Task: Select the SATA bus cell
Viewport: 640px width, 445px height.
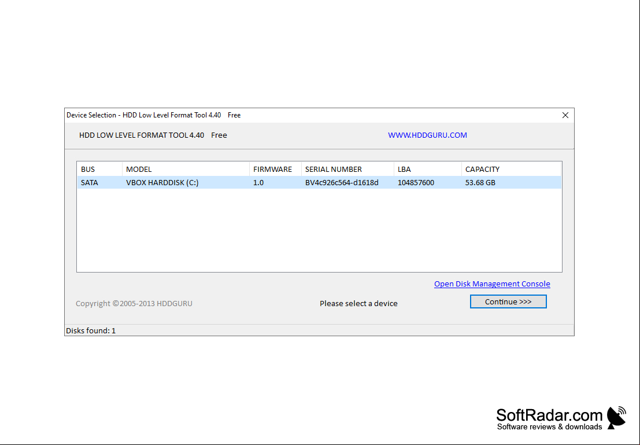Action: (x=90, y=183)
